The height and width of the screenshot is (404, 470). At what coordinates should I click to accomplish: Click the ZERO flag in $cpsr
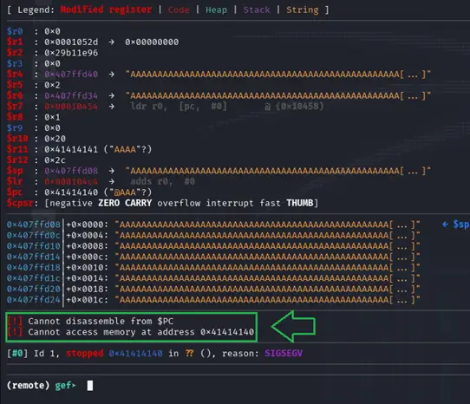108,203
